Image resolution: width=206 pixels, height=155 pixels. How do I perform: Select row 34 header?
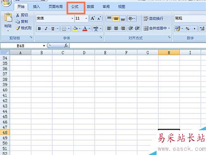pyautogui.click(x=5, y=58)
